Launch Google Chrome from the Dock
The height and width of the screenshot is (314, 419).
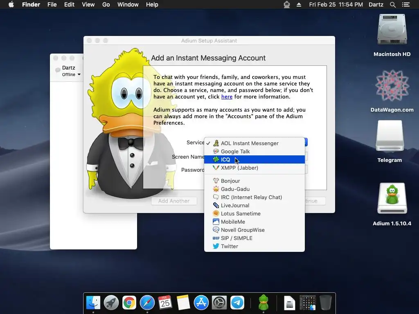[129, 303]
